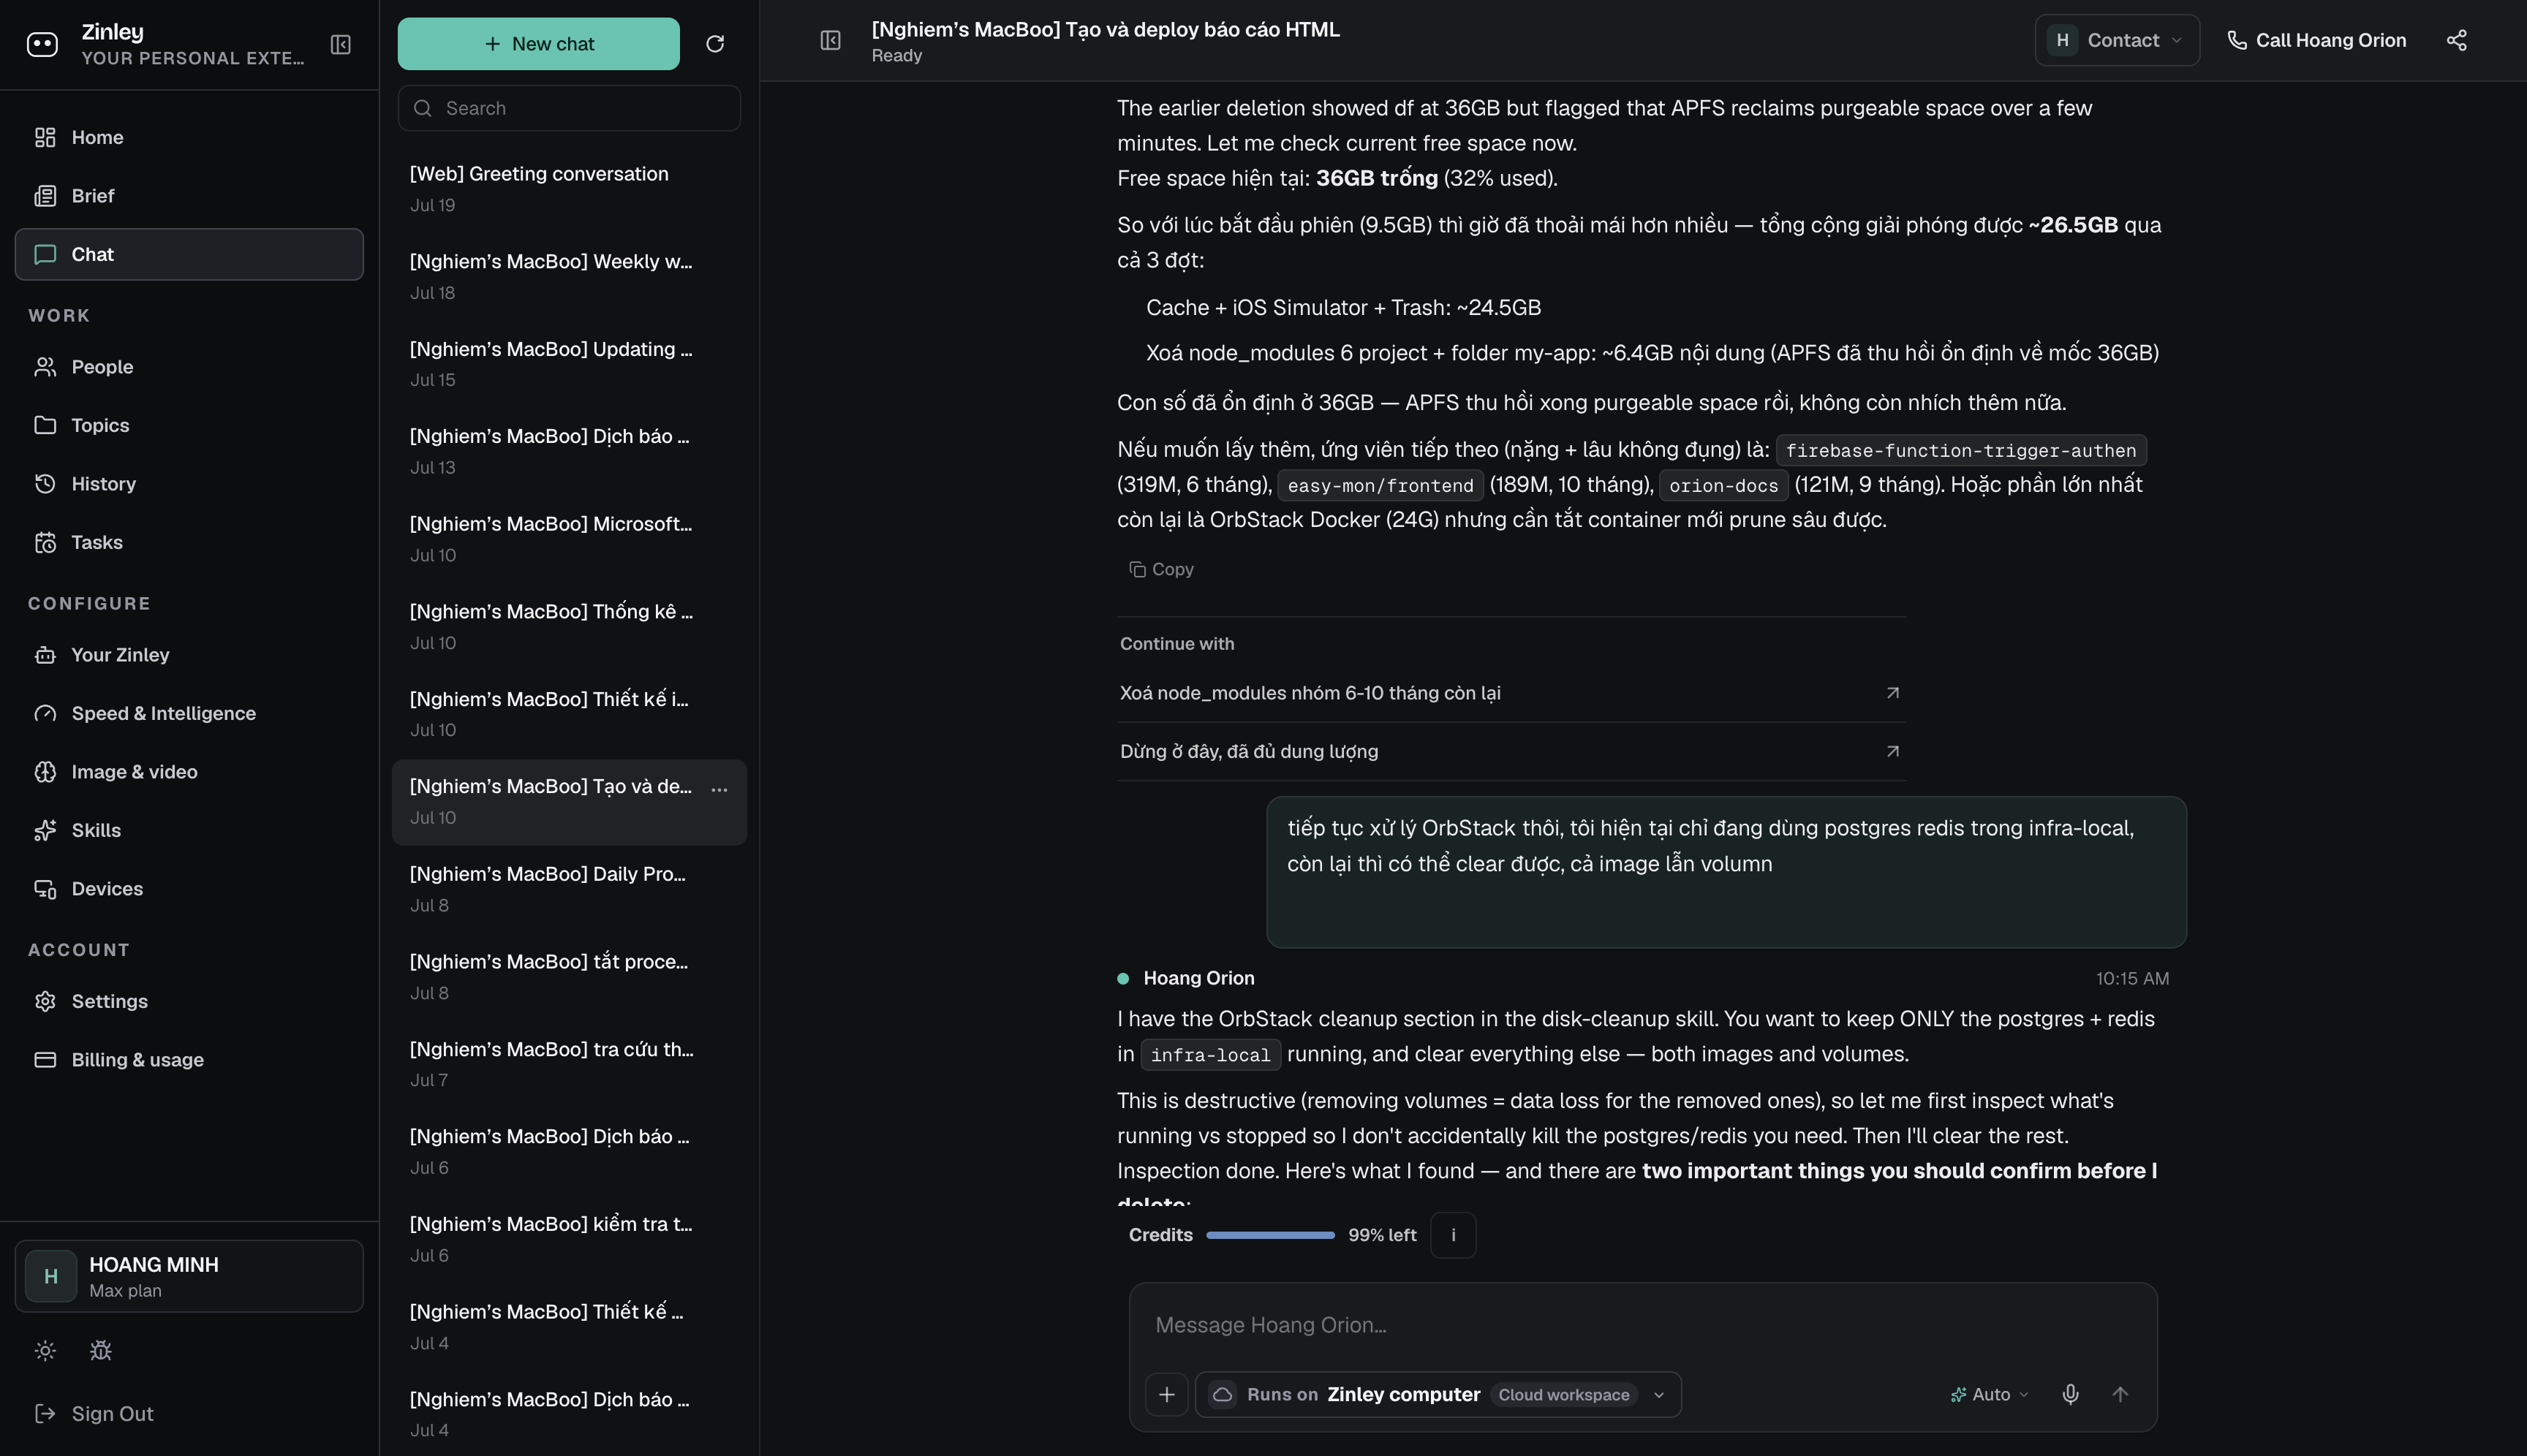Viewport: 2527px width, 1456px height.
Task: Toggle the chat list panel icon
Action: pyautogui.click(x=831, y=40)
